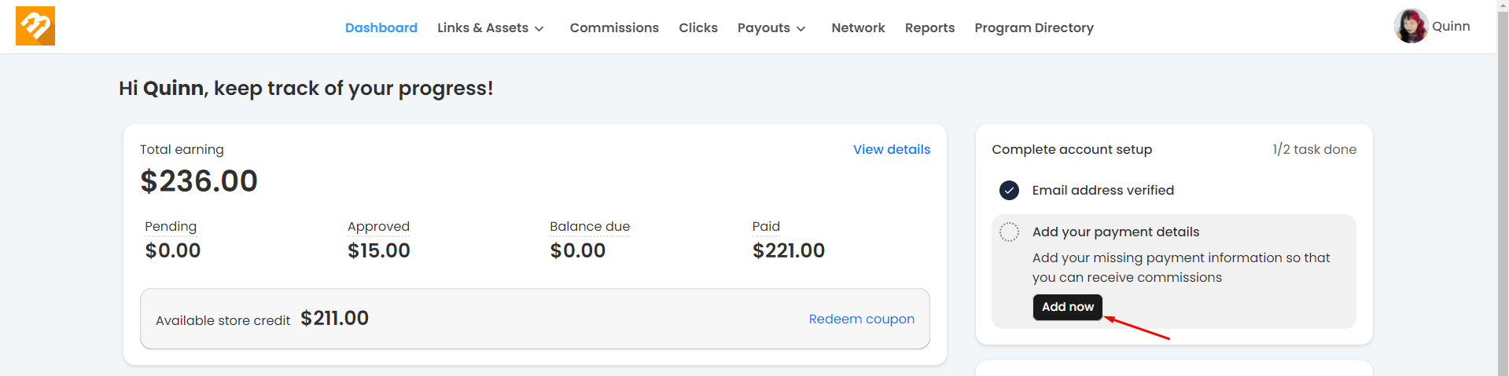Click the View details link
Viewport: 1509px width, 376px height.
pos(892,149)
